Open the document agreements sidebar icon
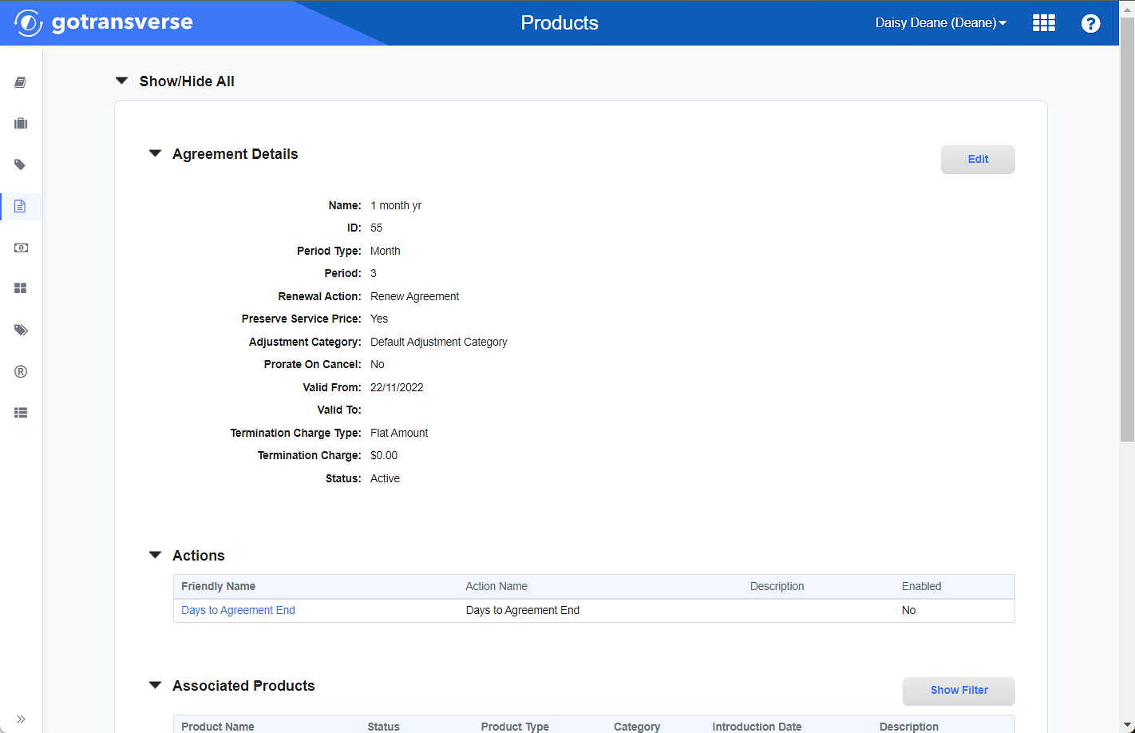1135x733 pixels. (x=21, y=206)
